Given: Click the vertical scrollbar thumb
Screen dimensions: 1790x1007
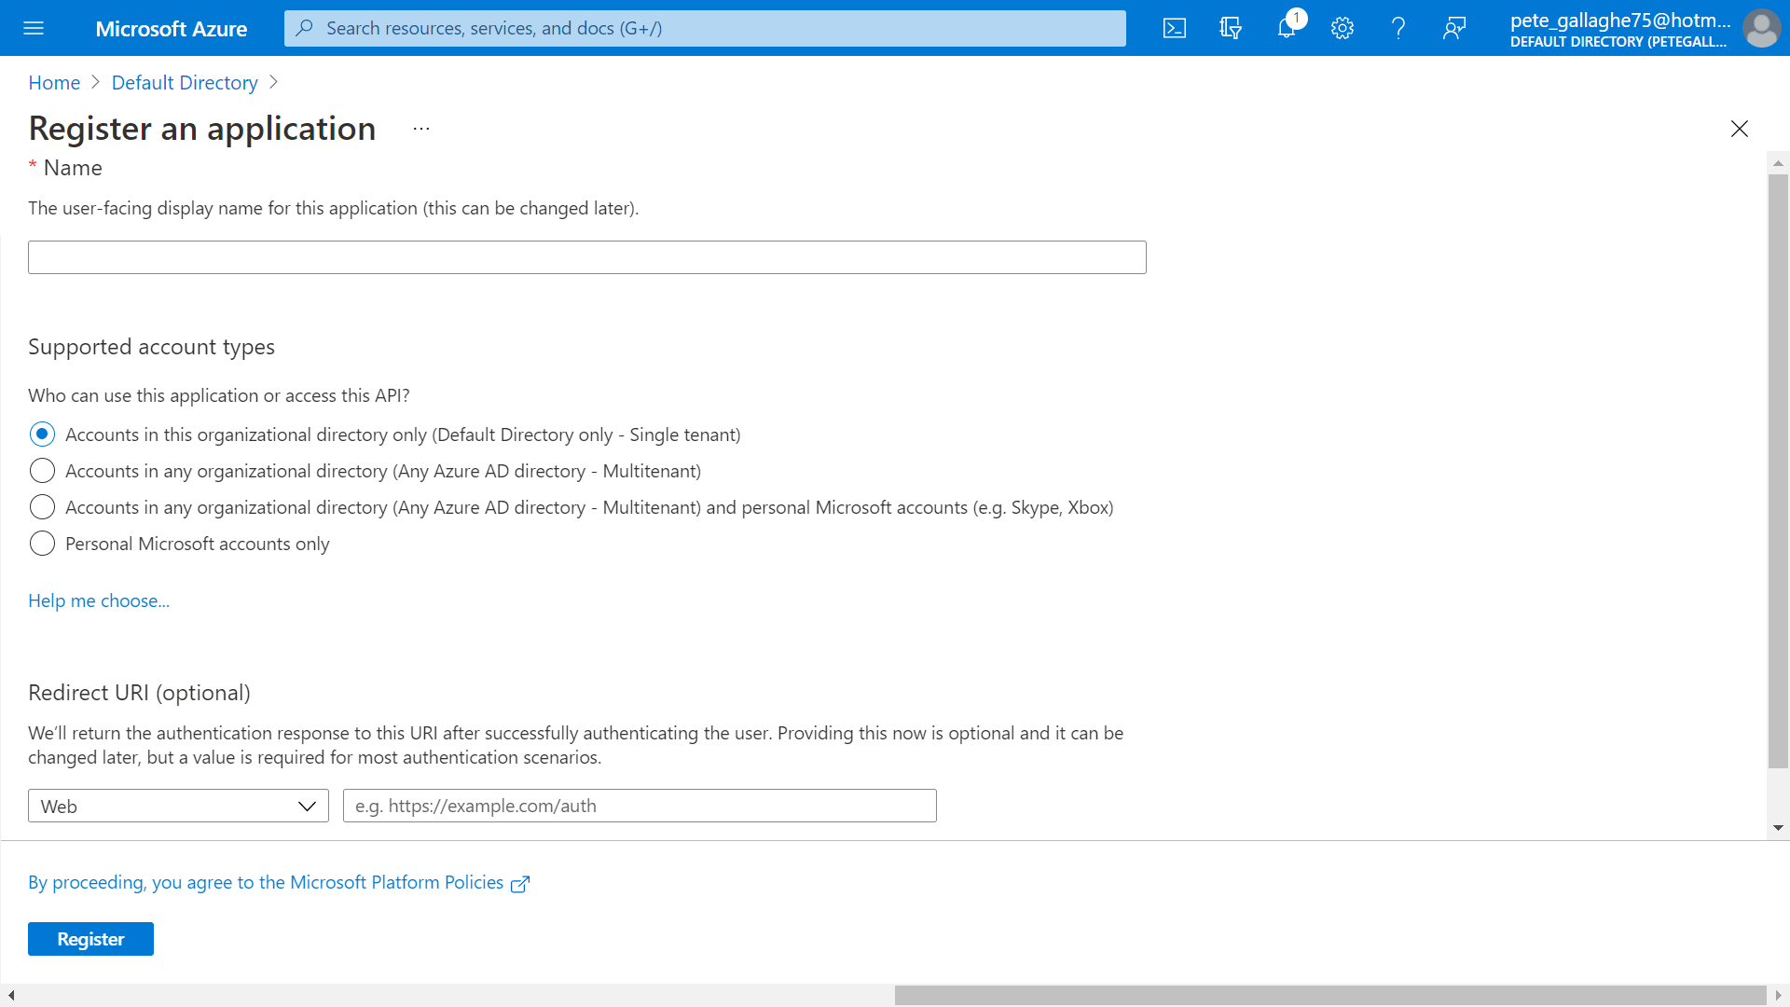Looking at the screenshot, I should click(x=1778, y=471).
